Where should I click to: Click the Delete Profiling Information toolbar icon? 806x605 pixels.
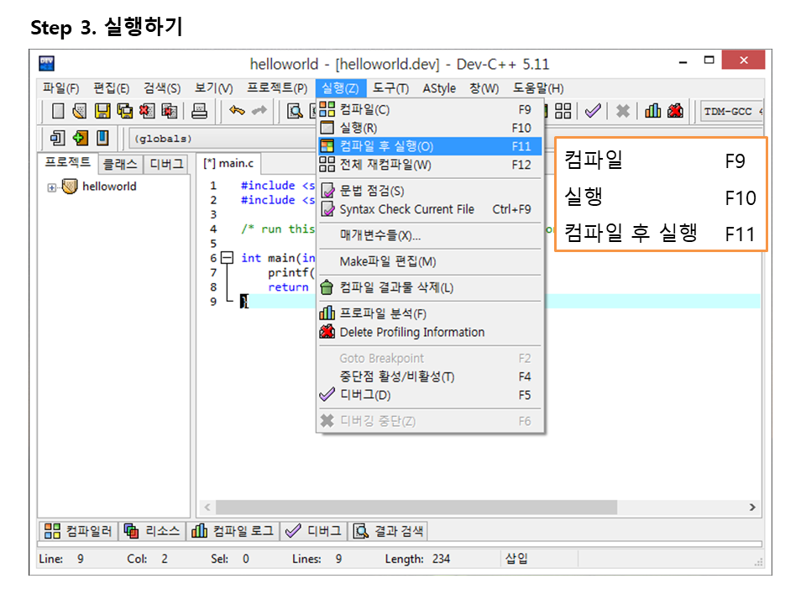[x=675, y=111]
